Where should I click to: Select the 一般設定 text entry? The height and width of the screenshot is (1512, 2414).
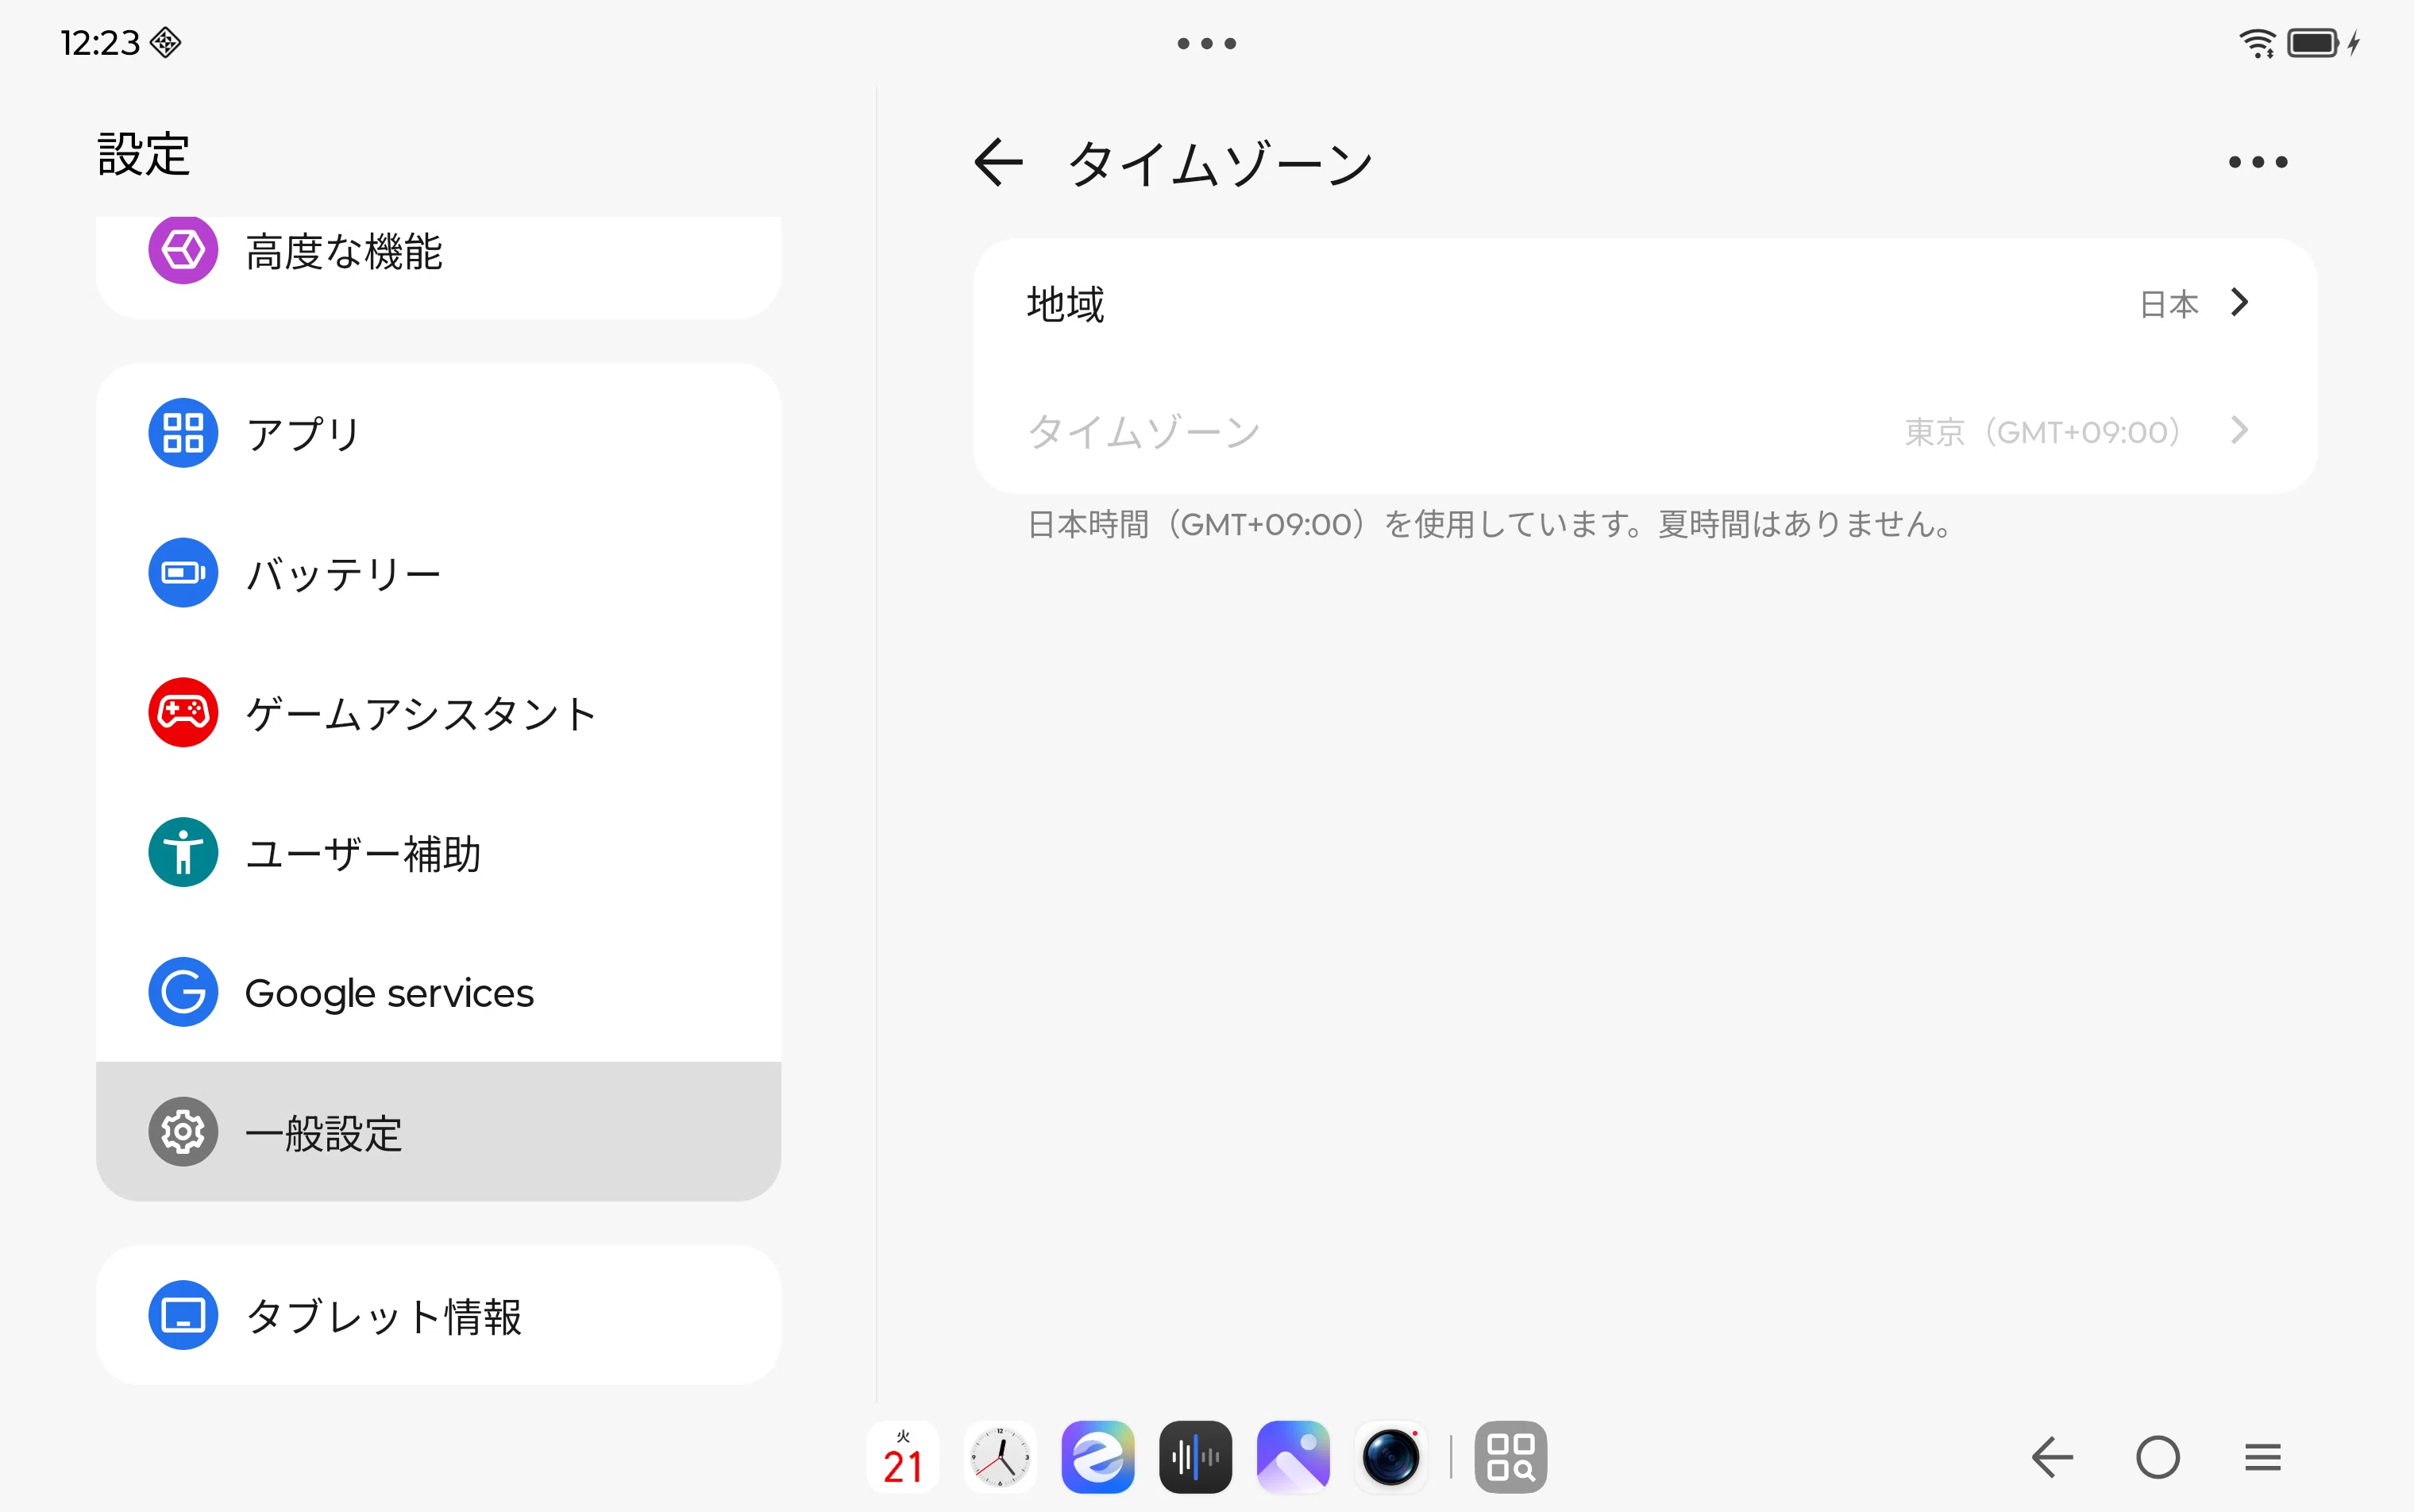click(324, 1133)
